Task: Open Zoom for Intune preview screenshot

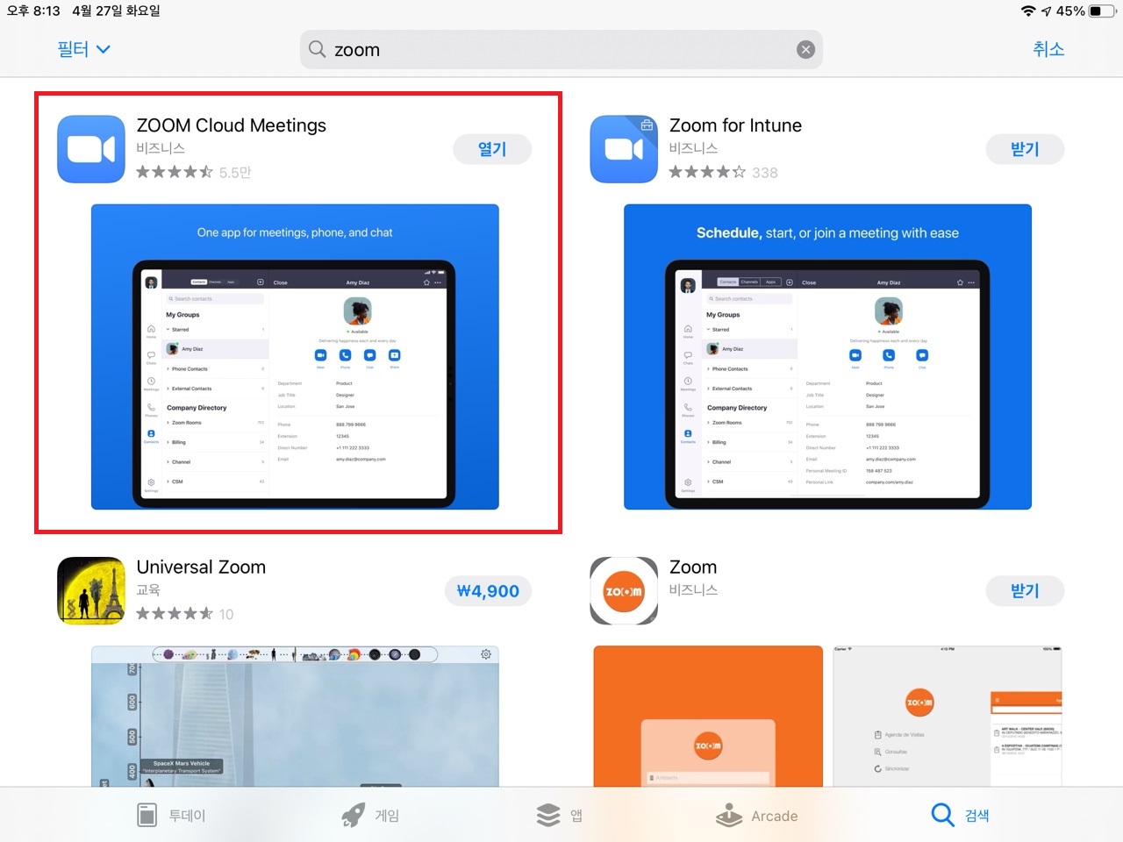Action: [827, 357]
